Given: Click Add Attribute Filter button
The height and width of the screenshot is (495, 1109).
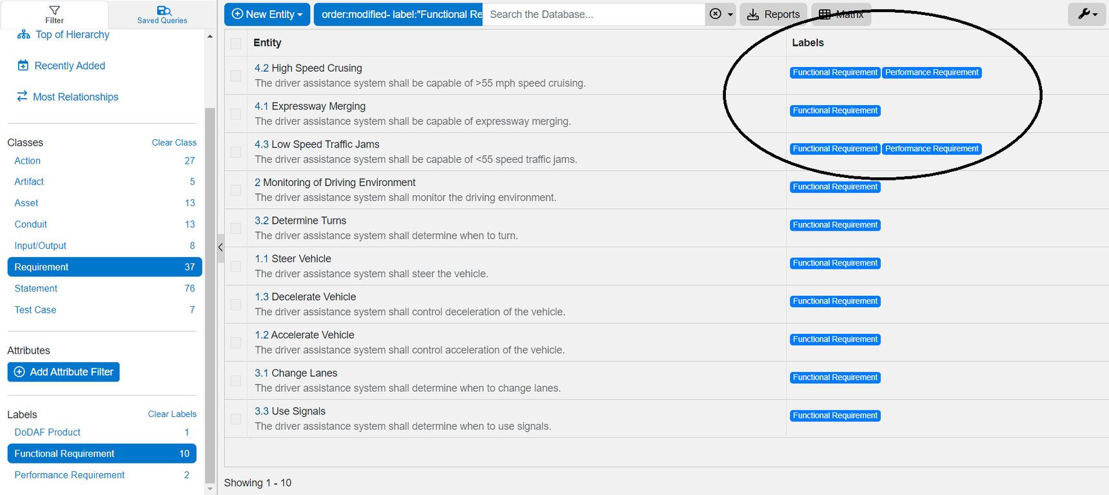Looking at the screenshot, I should pyautogui.click(x=63, y=372).
